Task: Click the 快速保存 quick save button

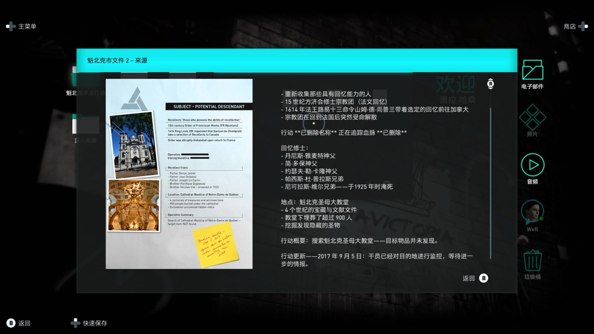Action: click(89, 323)
